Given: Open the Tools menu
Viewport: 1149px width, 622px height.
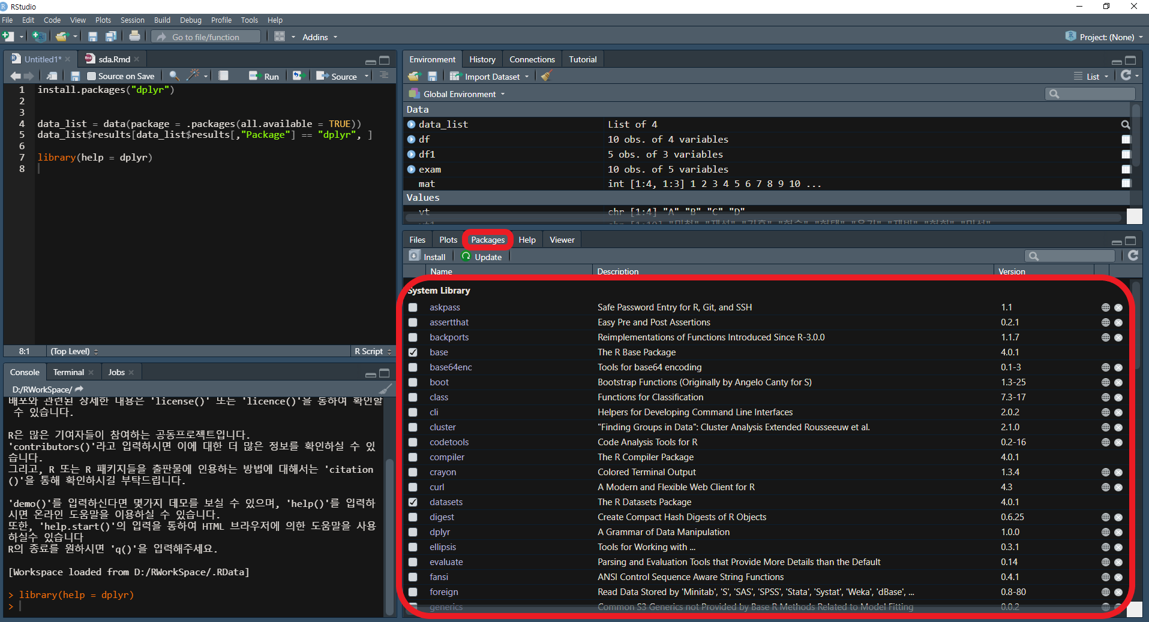Looking at the screenshot, I should (249, 20).
